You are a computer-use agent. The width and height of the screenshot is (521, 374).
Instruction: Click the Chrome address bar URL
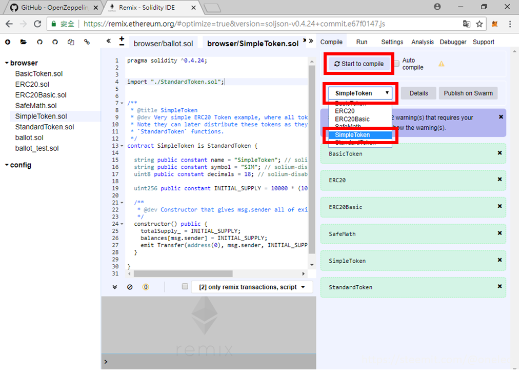click(234, 24)
